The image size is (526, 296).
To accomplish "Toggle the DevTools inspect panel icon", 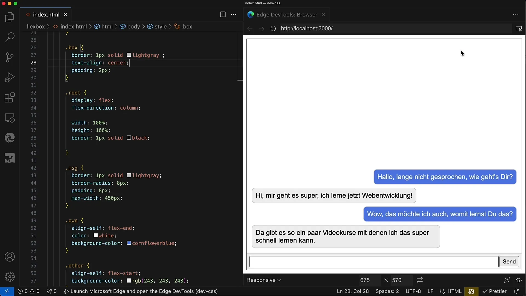I will [519, 29].
